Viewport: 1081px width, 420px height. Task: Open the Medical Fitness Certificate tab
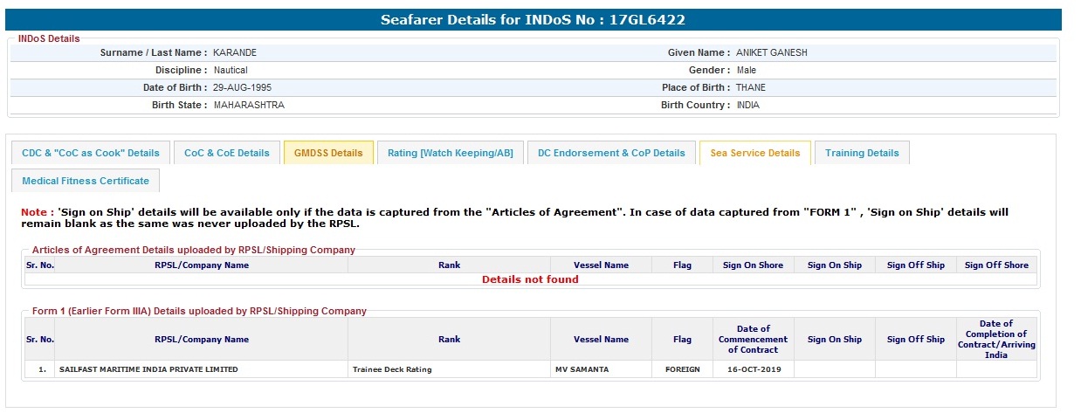[x=86, y=181]
